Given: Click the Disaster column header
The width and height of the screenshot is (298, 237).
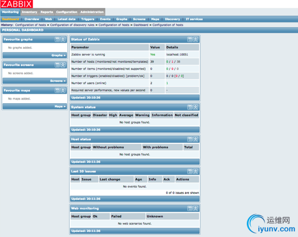Looking at the screenshot, I should click(100, 115).
